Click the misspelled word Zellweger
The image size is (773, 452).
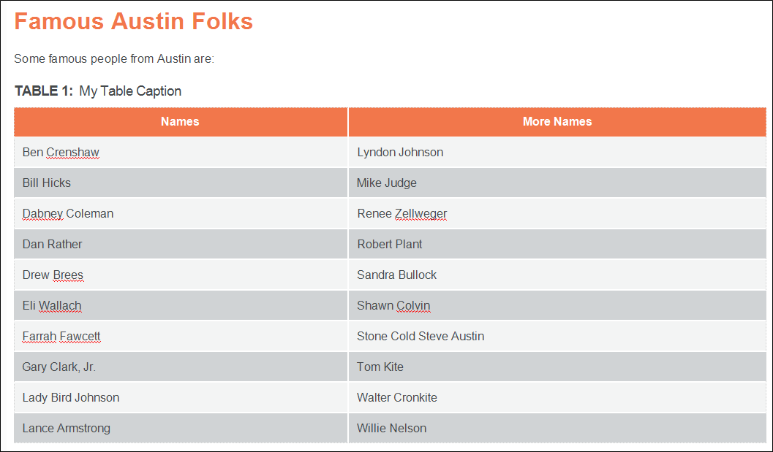[421, 214]
